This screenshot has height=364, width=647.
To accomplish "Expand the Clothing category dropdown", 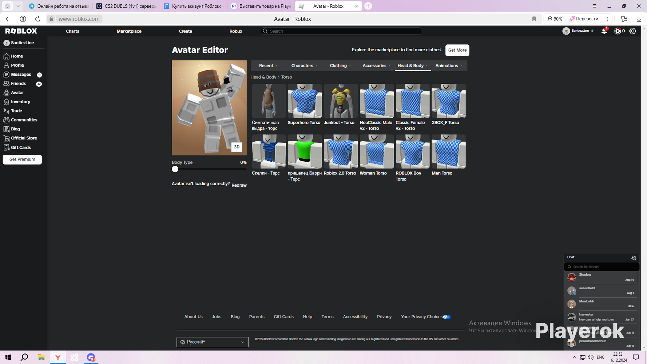I will click(x=341, y=66).
